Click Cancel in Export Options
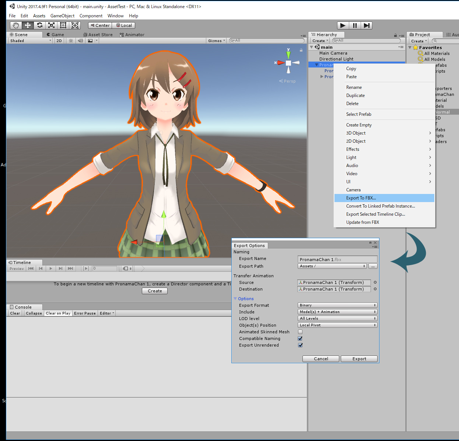The image size is (459, 441). (321, 359)
